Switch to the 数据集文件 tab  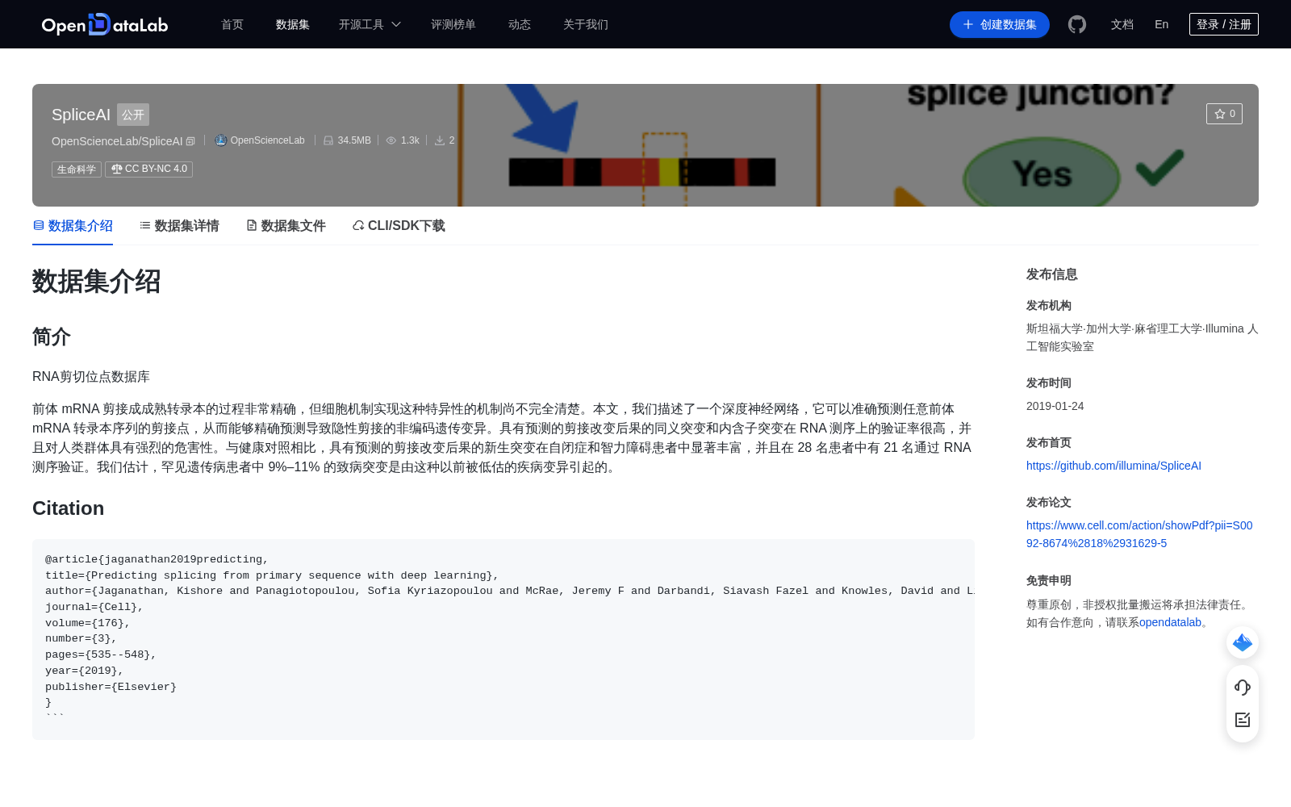tap(286, 226)
